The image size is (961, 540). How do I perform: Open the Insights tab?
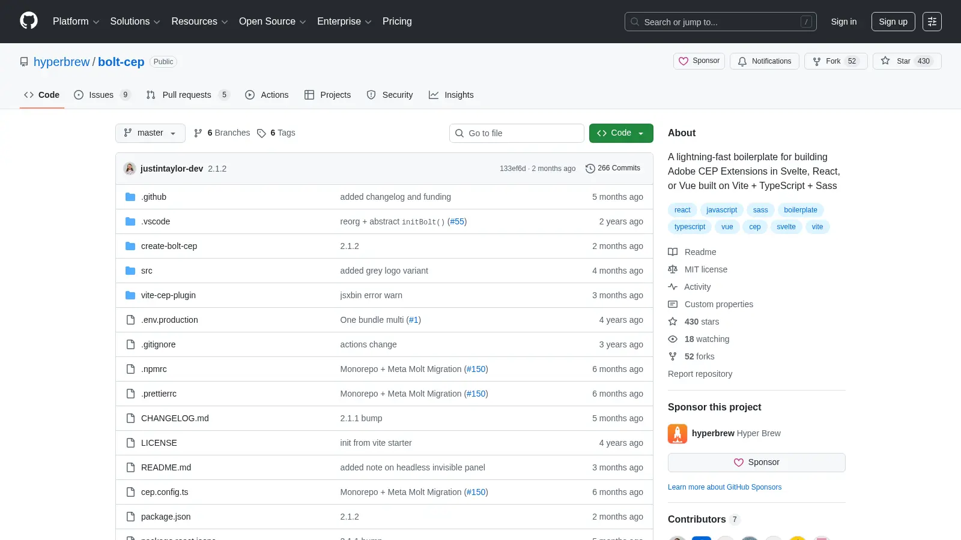click(x=451, y=95)
